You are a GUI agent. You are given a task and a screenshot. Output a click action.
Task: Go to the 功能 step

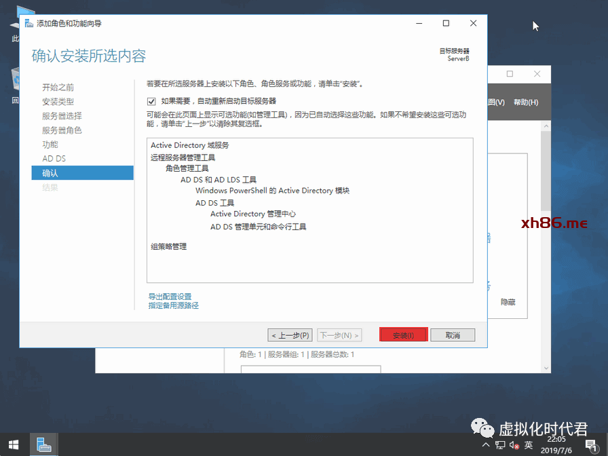click(x=50, y=145)
